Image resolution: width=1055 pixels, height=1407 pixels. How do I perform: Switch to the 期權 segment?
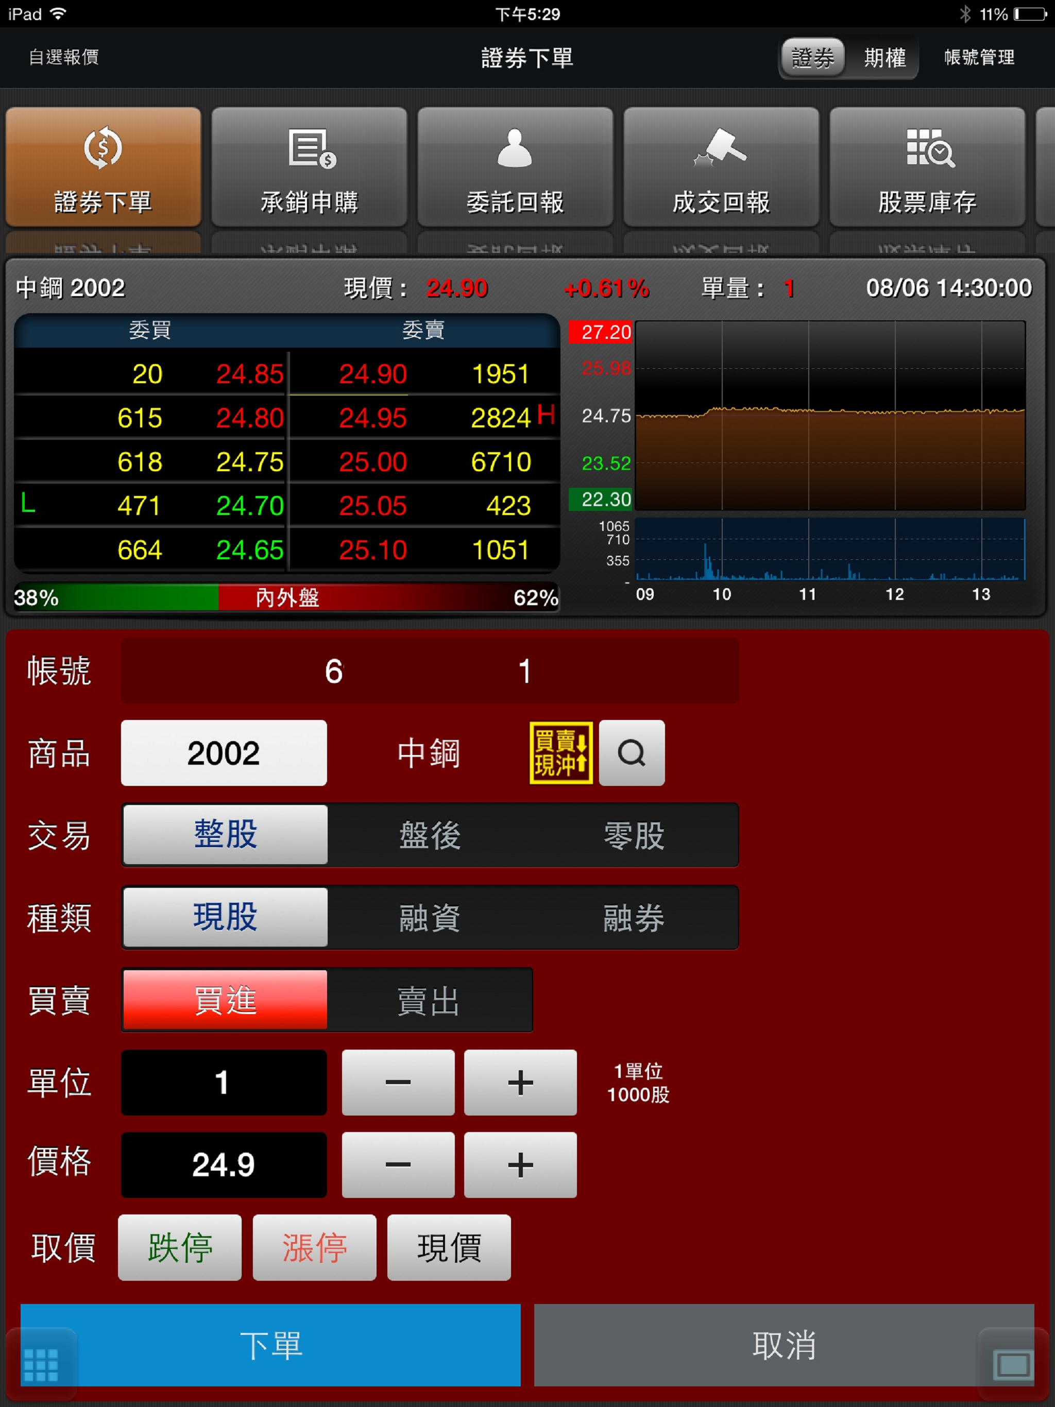point(884,58)
